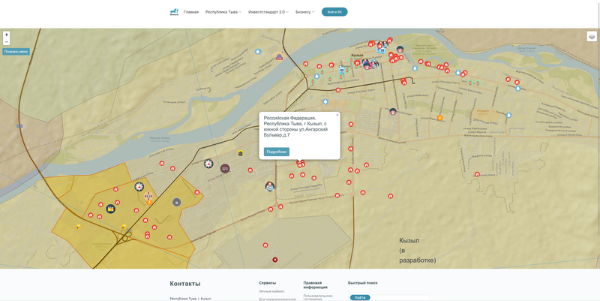The height and width of the screenshot is (301, 600).
Task: Expand the Инвестстандарт 2.0 dropdown
Action: coord(268,12)
